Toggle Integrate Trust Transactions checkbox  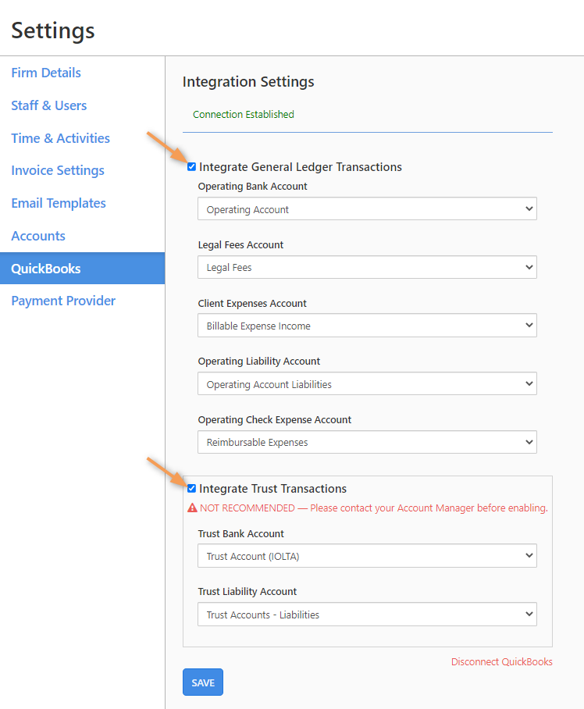(192, 489)
